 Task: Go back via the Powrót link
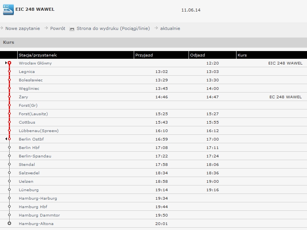point(57,28)
